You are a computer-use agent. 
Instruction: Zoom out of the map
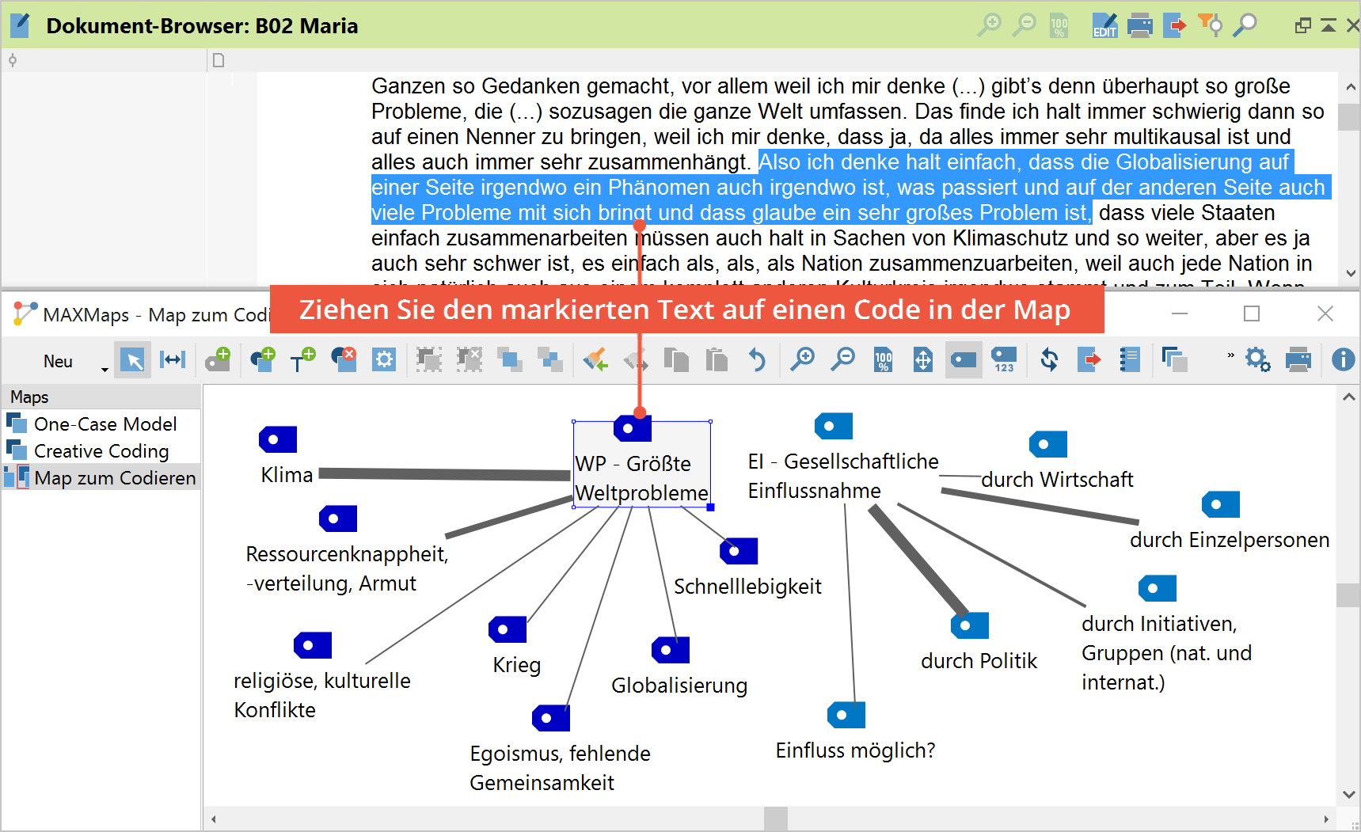pyautogui.click(x=842, y=360)
